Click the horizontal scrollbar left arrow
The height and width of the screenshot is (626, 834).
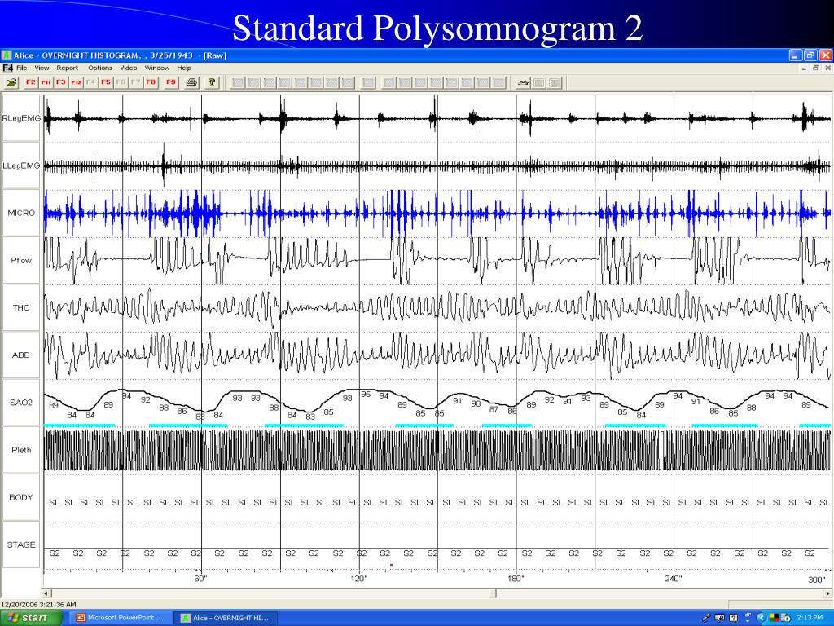tap(46, 593)
